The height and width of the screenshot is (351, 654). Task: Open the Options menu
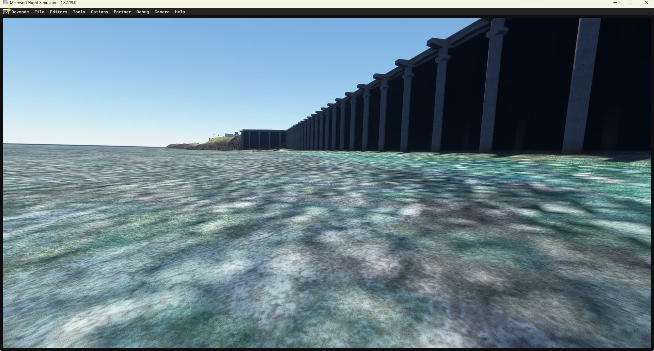99,12
